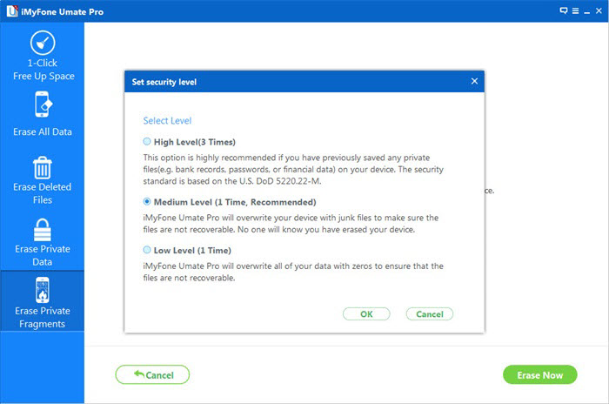This screenshot has width=609, height=404.
Task: Pick Low Level (1 Time) option
Action: click(147, 250)
